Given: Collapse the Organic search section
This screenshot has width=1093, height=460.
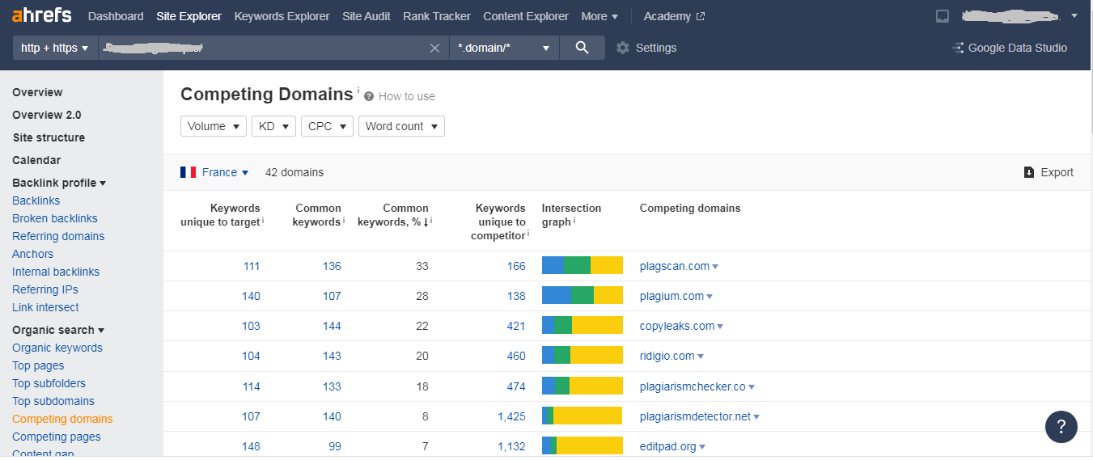Looking at the screenshot, I should coord(58,330).
